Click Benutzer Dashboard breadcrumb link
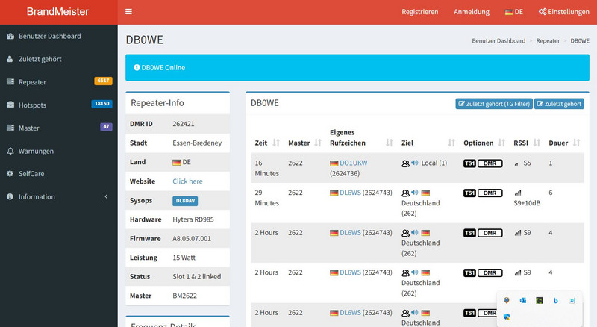 pos(498,41)
